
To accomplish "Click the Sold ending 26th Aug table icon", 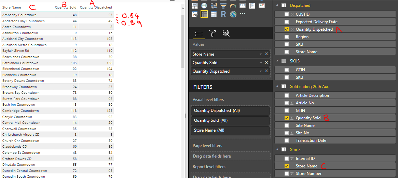I will coord(284,87).
